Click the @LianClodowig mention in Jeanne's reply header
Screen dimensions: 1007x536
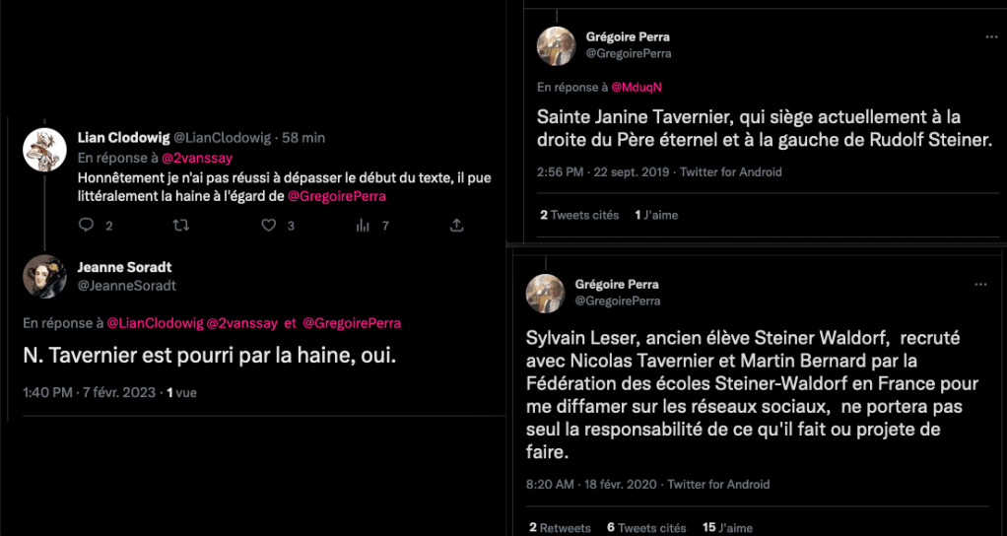click(x=153, y=323)
